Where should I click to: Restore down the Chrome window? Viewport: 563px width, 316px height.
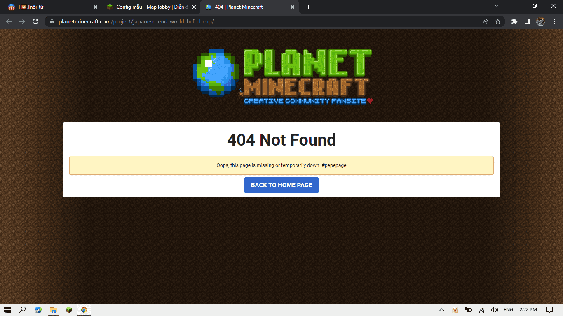tap(535, 6)
